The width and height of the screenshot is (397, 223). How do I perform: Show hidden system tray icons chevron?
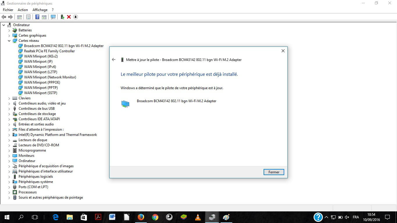326,217
